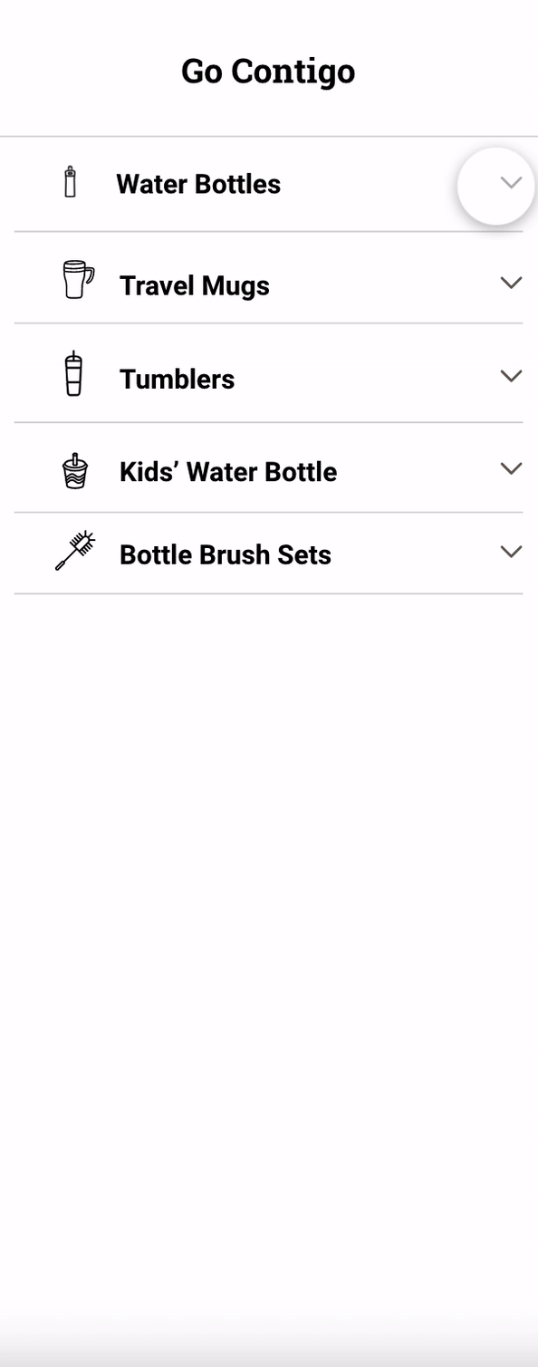The image size is (538, 1367).
Task: Choose the kids' cup icon
Action: tap(75, 469)
